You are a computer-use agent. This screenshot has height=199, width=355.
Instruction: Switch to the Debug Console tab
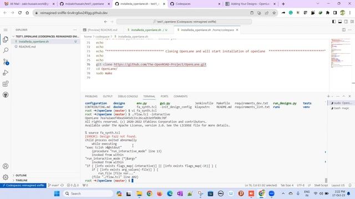tap(128, 96)
